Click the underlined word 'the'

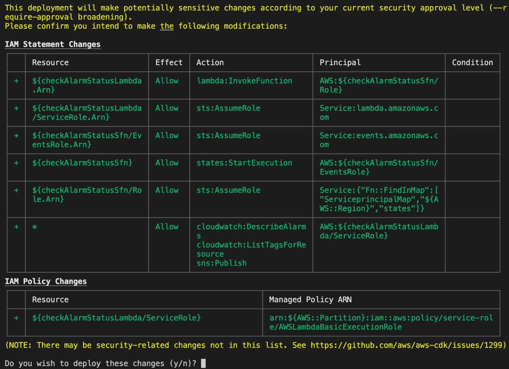coord(167,26)
